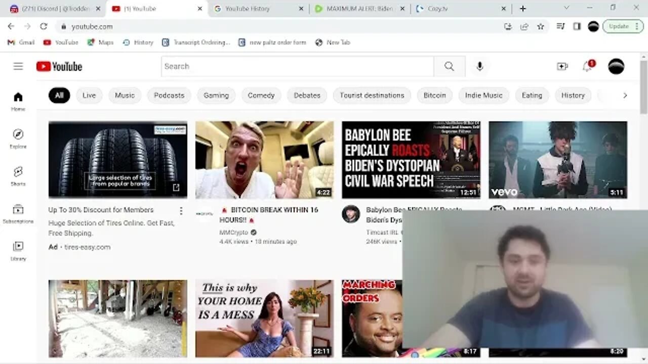Open the install page icon in address bar
The image size is (648, 364).
(x=508, y=26)
